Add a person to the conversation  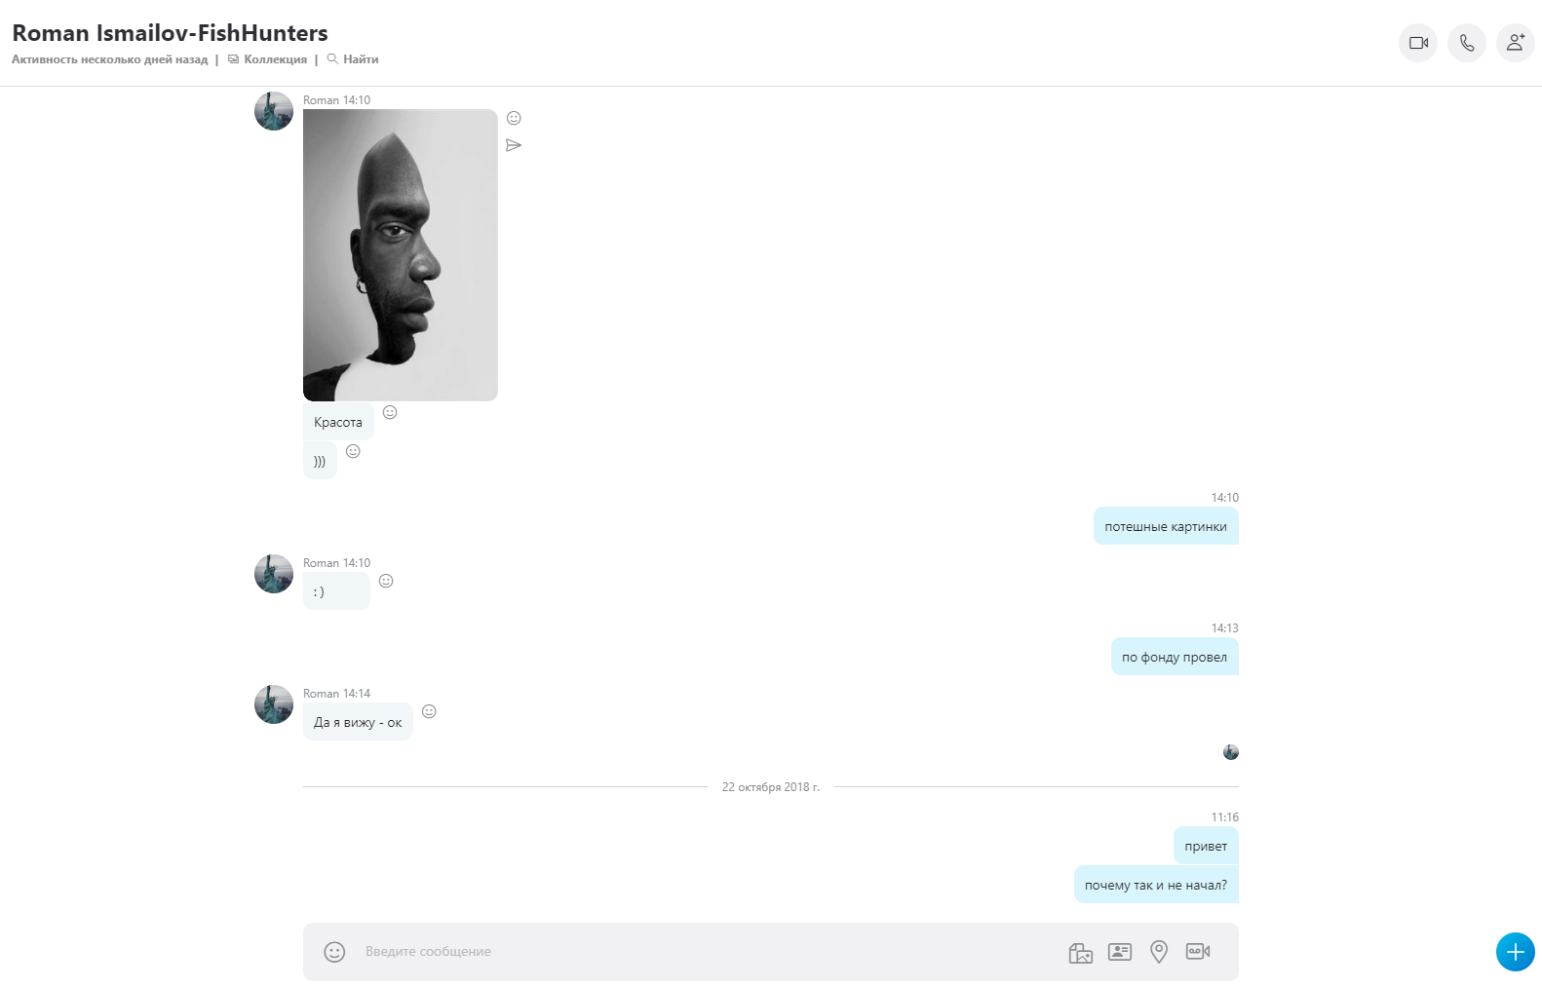click(1516, 43)
